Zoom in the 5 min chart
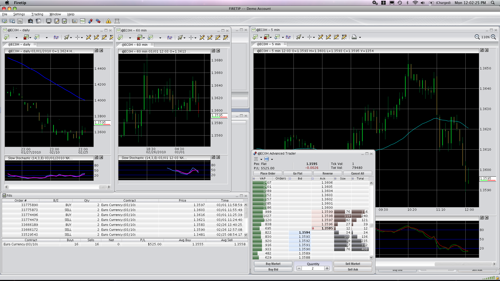Viewport: 500px width, 281px height. 493,37
